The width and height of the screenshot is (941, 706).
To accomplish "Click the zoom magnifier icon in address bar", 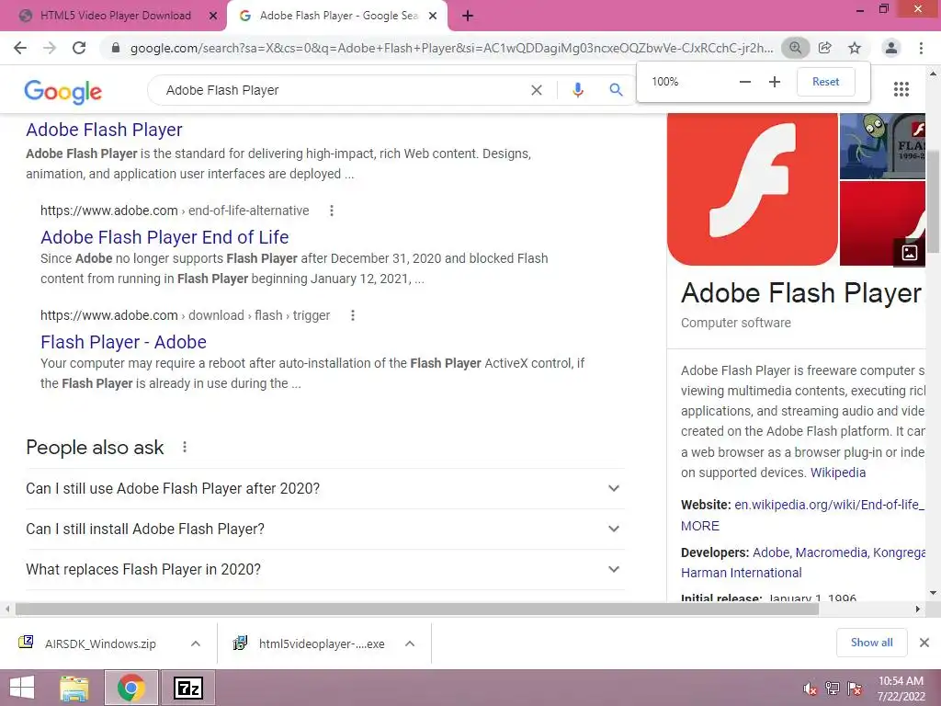I will coord(795,48).
